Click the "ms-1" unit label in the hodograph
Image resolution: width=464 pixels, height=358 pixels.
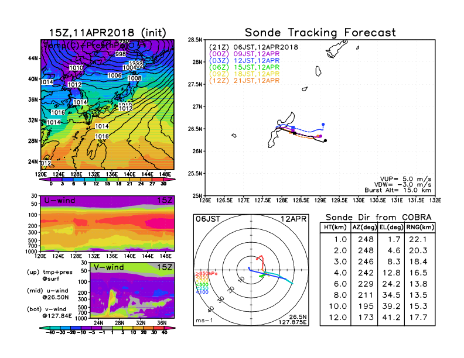coord(204,321)
